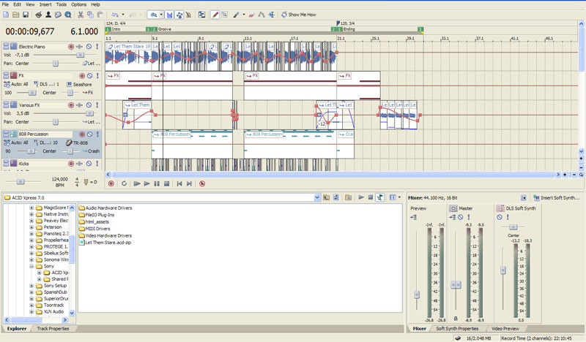Click the Publish person icon in the toolbar
The image size is (586, 342).
pos(48,15)
